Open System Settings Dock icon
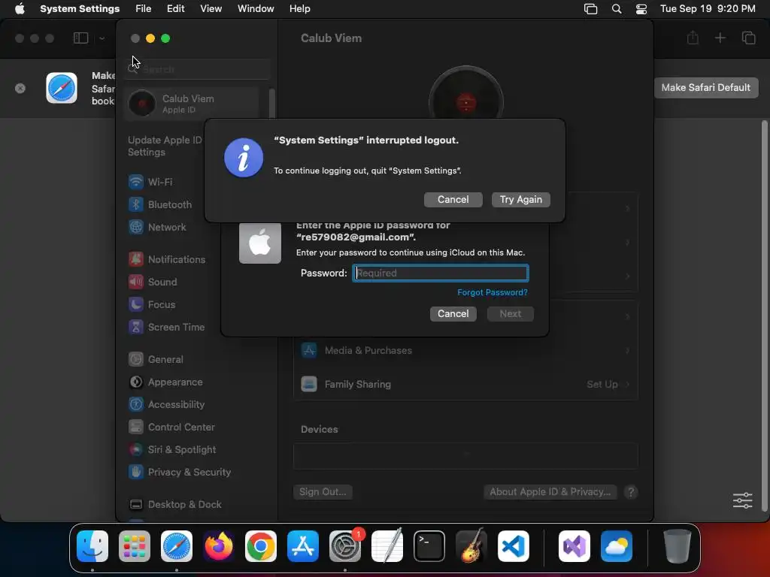 coord(344,545)
